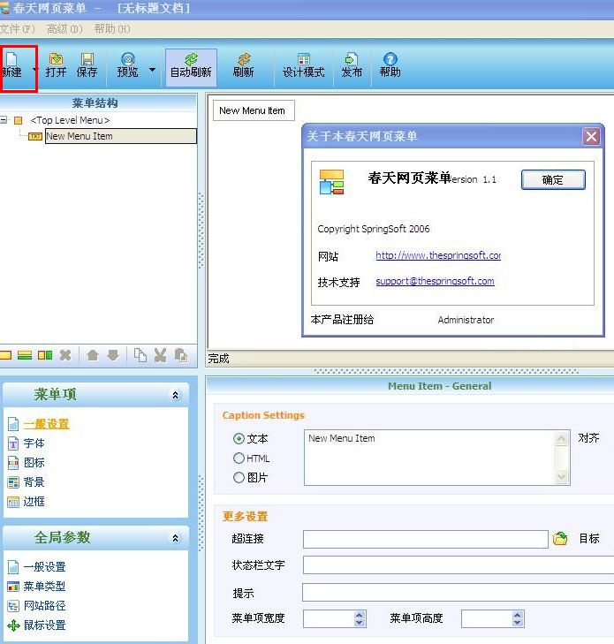Switch to 设计模式 design mode
The image size is (614, 644).
click(304, 65)
